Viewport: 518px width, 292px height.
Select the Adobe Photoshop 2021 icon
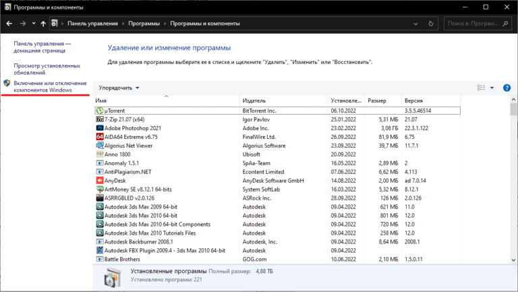tap(100, 127)
